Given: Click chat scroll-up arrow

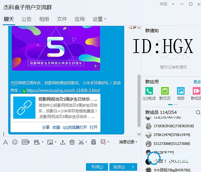Looking at the screenshot, I should tap(139, 28).
